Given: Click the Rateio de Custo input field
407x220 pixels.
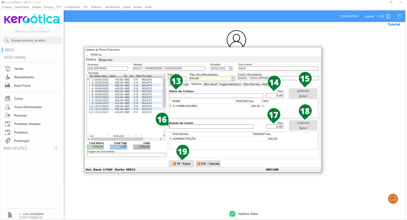Looking at the screenshot, I should pyautogui.click(x=211, y=126).
